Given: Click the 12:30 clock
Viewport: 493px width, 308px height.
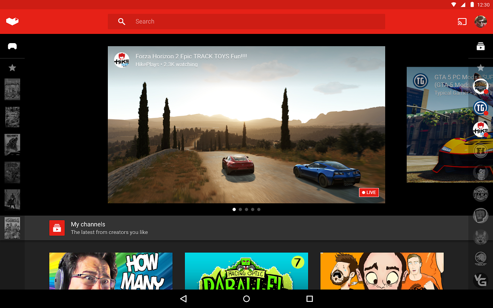Looking at the screenshot, I should [x=483, y=5].
